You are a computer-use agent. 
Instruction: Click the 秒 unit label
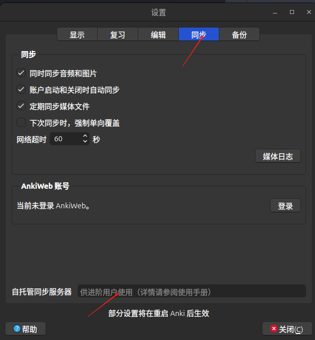(96, 139)
